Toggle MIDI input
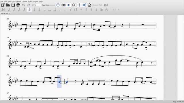The image size is (184, 103). pos(58,5)
